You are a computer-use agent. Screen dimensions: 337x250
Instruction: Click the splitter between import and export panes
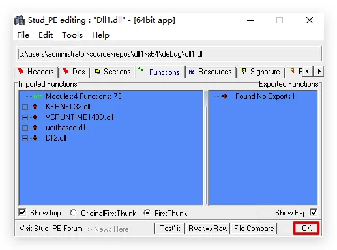click(x=206, y=148)
